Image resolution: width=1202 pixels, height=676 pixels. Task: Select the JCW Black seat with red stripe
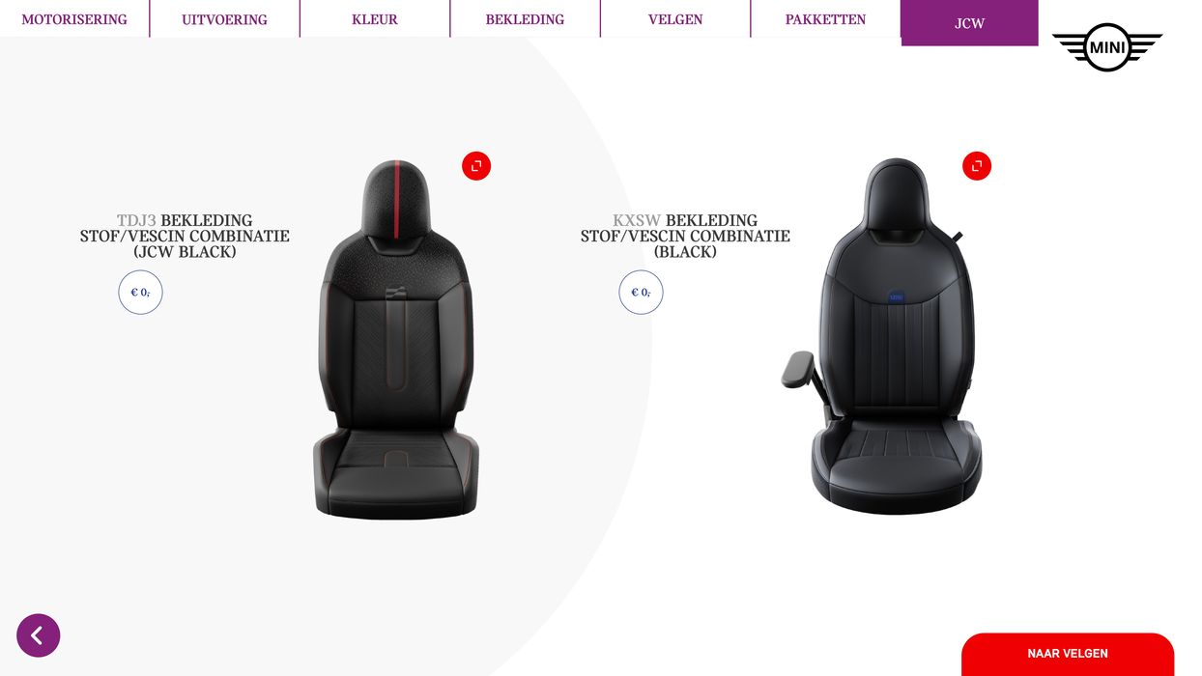click(x=396, y=340)
